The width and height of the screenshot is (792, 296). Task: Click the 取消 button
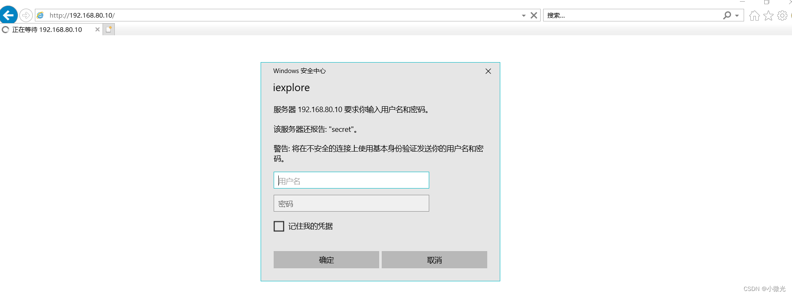coord(434,260)
